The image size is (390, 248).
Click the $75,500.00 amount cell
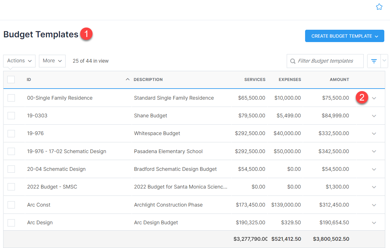336,98
